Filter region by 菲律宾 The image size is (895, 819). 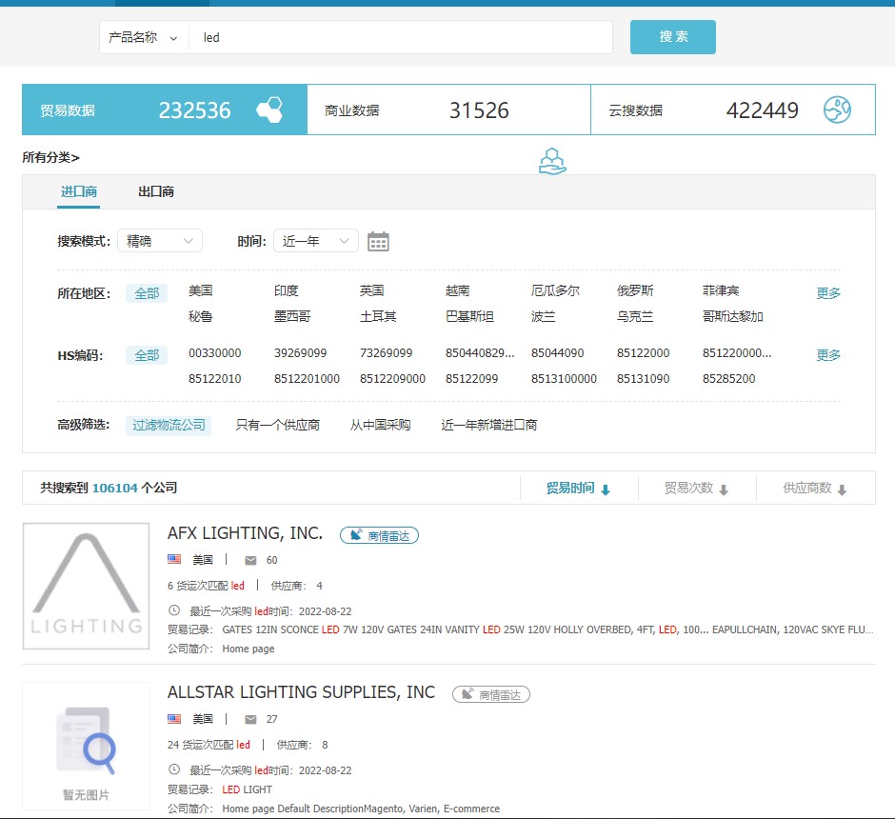click(x=721, y=290)
